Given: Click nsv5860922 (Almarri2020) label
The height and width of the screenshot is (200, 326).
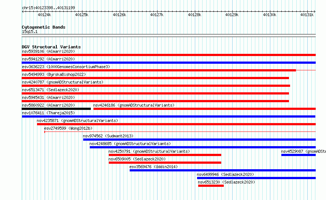Looking at the screenshot, I should pos(48,105).
